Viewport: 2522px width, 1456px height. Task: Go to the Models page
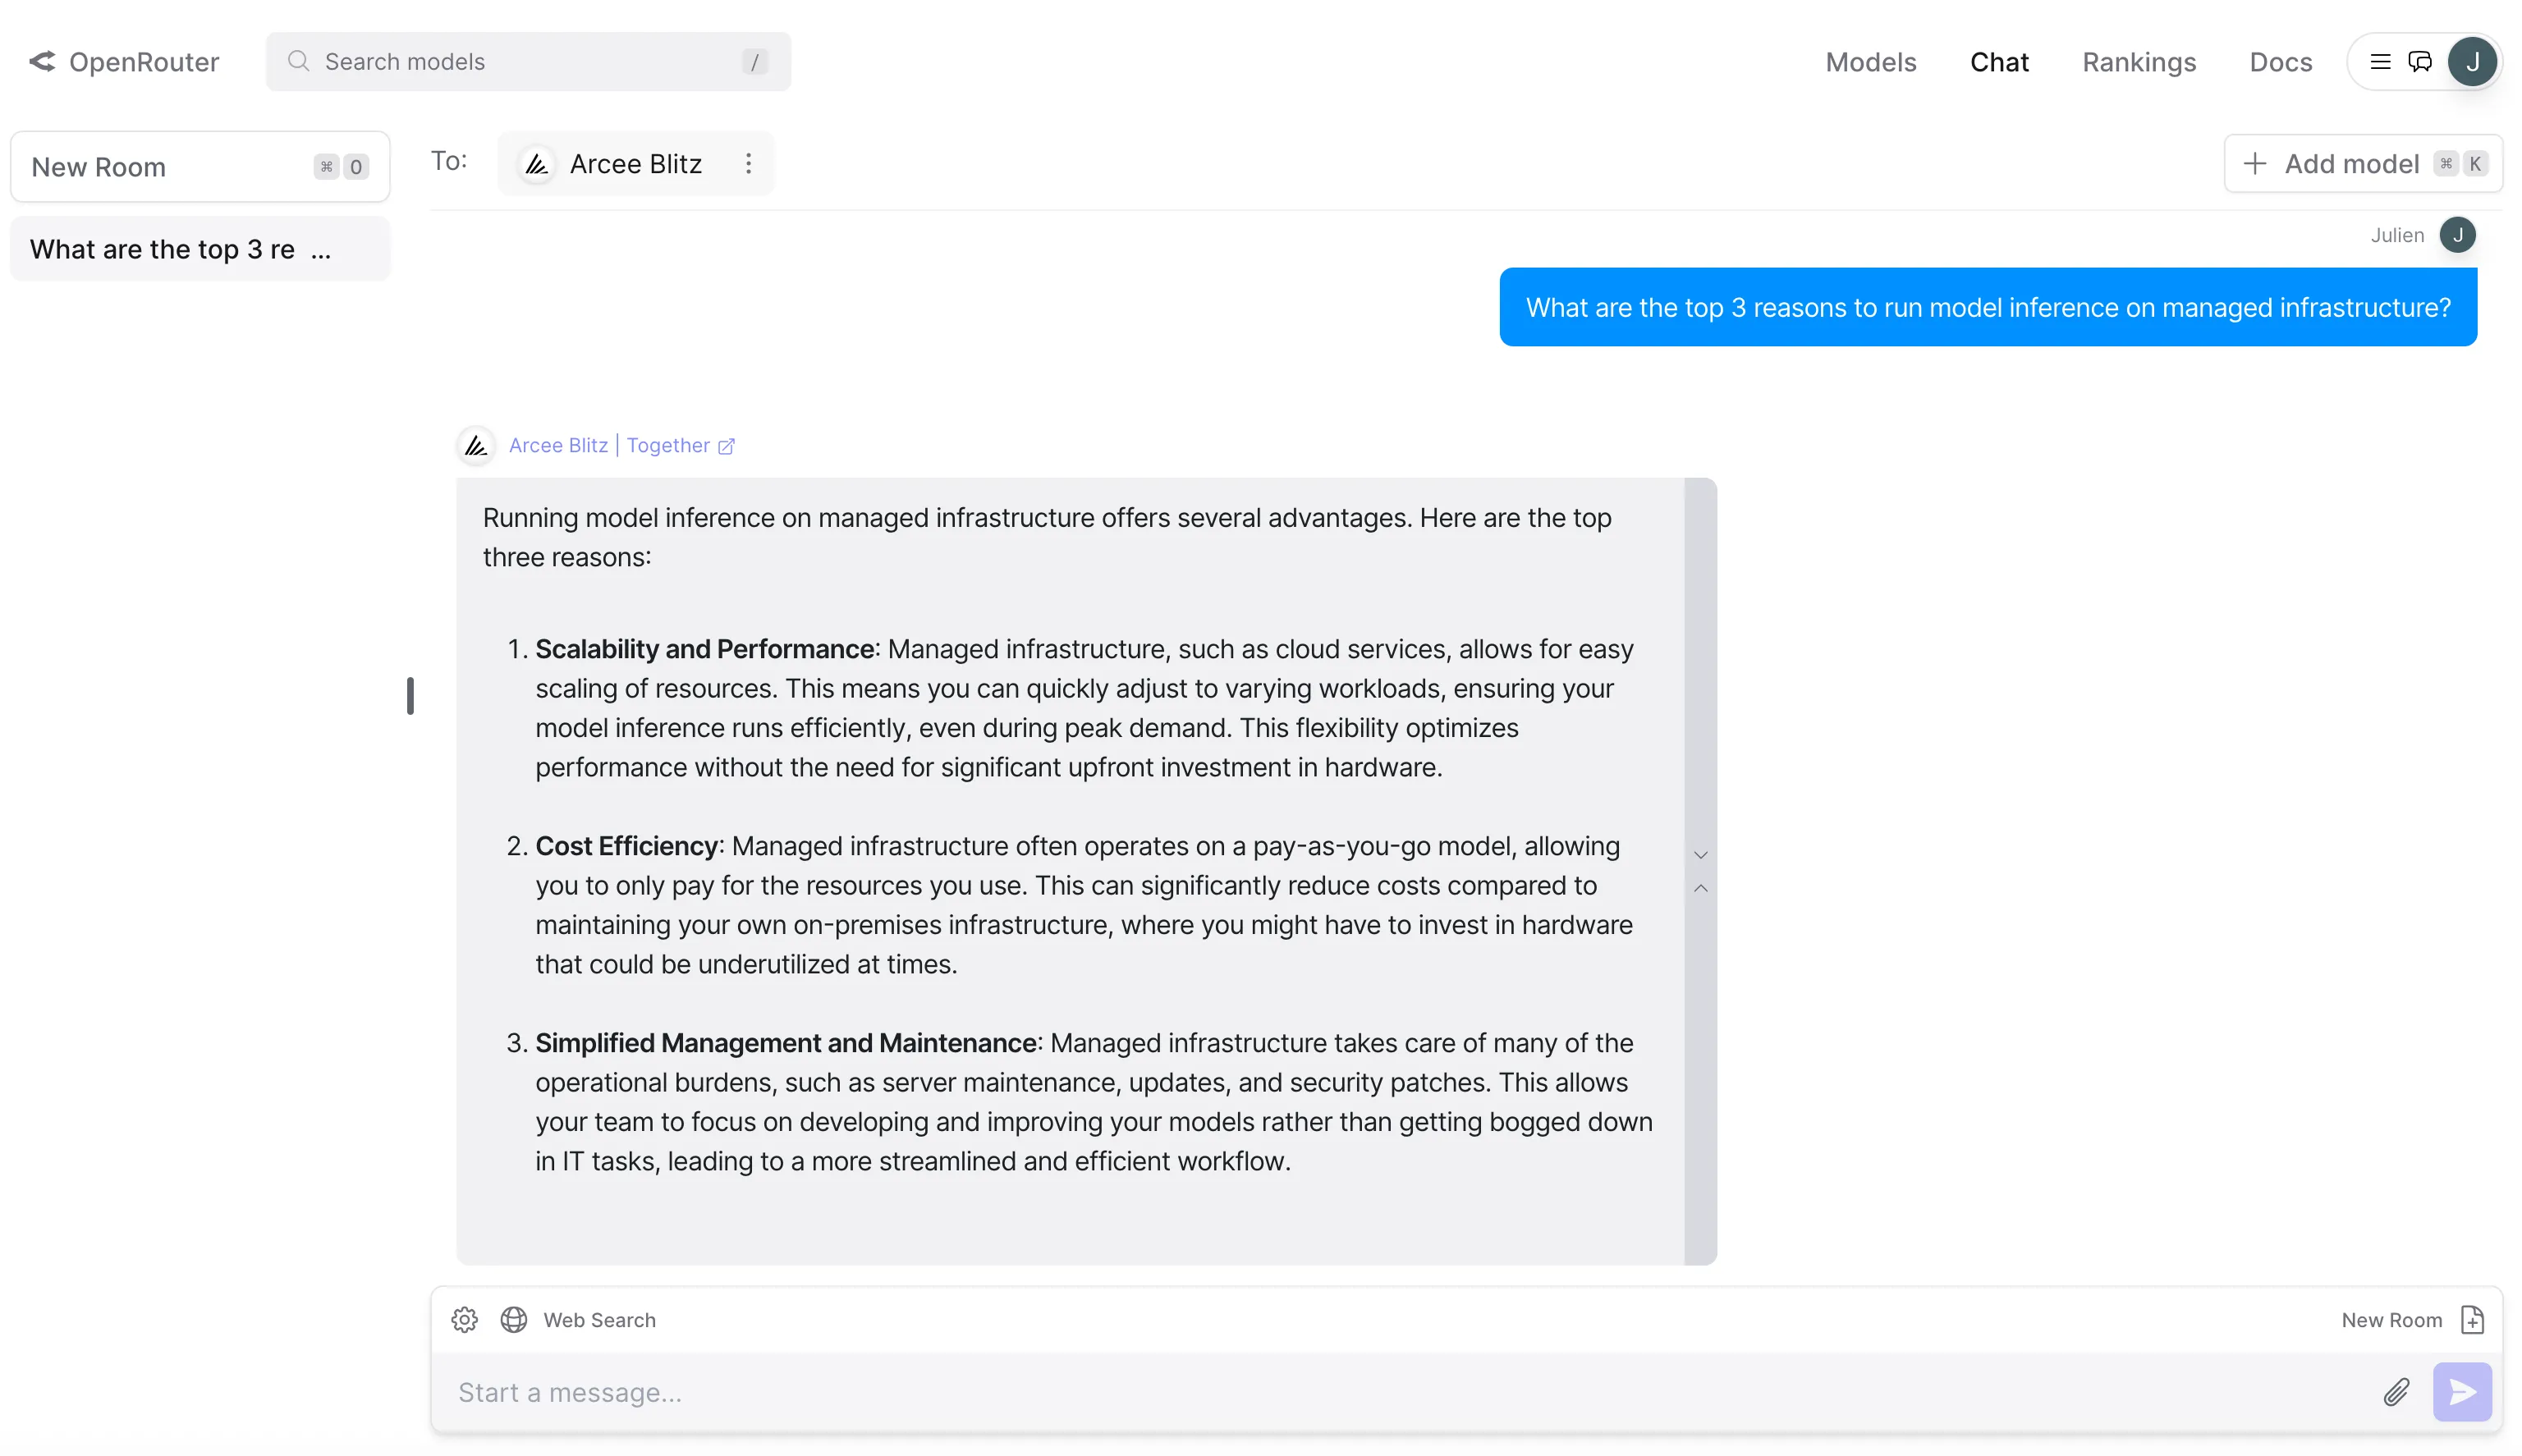1870,62
